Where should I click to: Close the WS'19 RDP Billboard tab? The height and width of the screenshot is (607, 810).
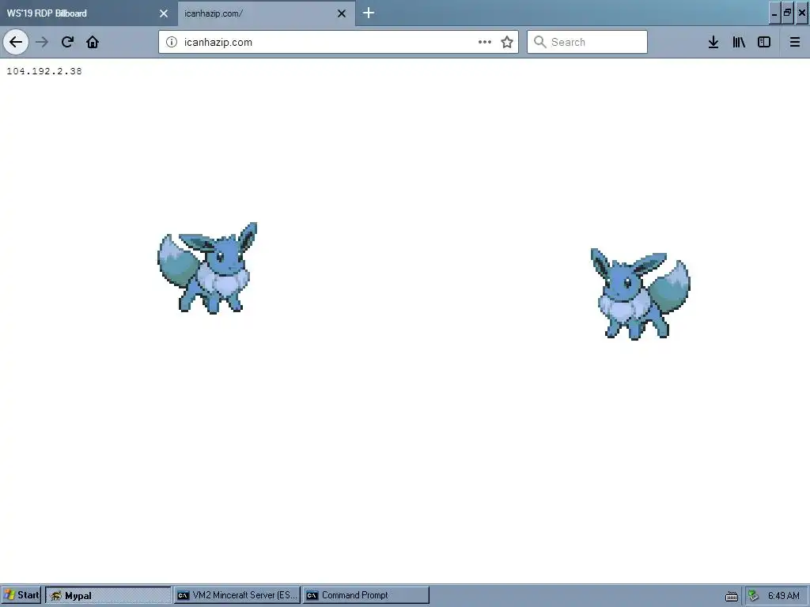coord(164,13)
